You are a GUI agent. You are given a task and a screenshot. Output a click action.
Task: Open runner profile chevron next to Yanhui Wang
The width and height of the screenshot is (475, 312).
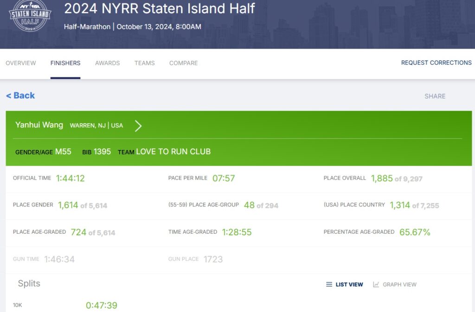click(x=138, y=126)
